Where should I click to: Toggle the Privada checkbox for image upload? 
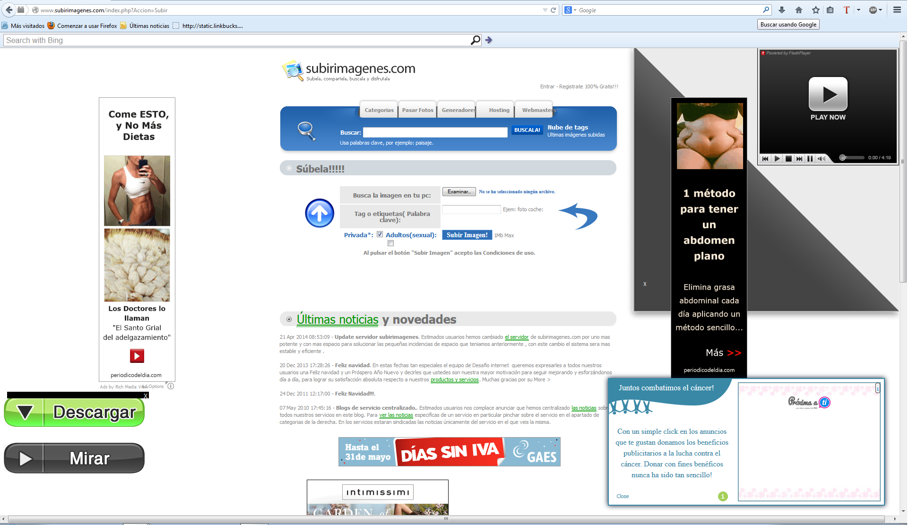point(380,234)
